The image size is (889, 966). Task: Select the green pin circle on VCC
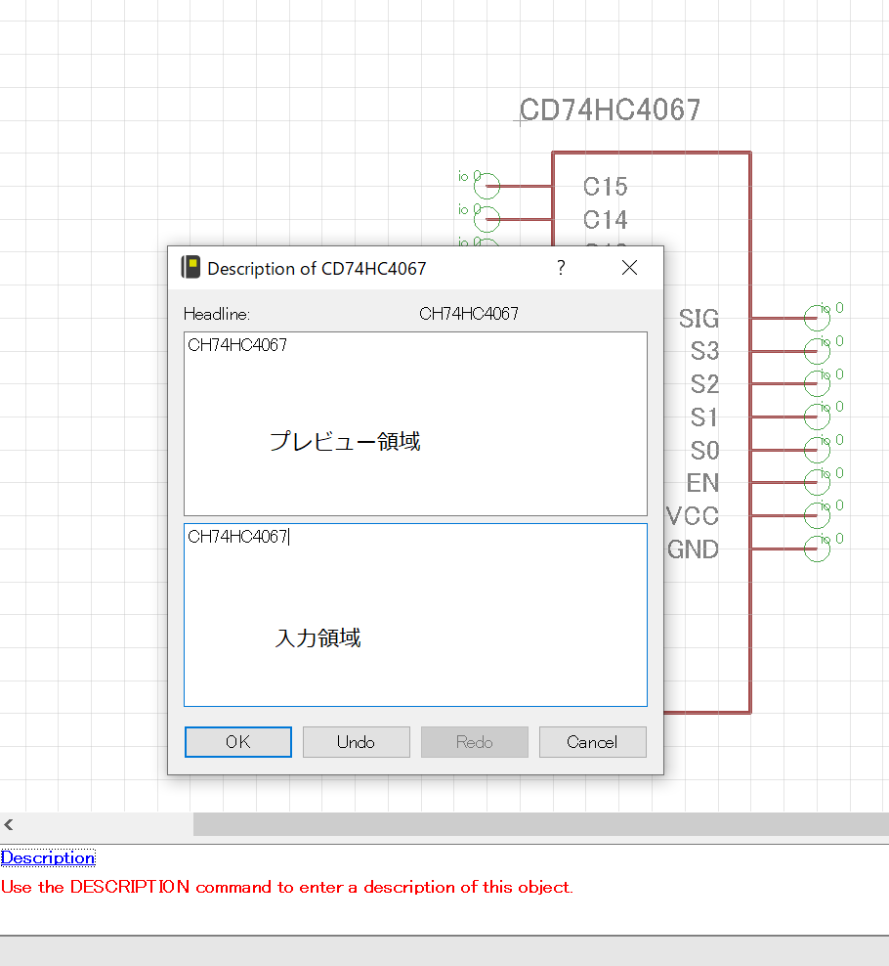coord(817,515)
